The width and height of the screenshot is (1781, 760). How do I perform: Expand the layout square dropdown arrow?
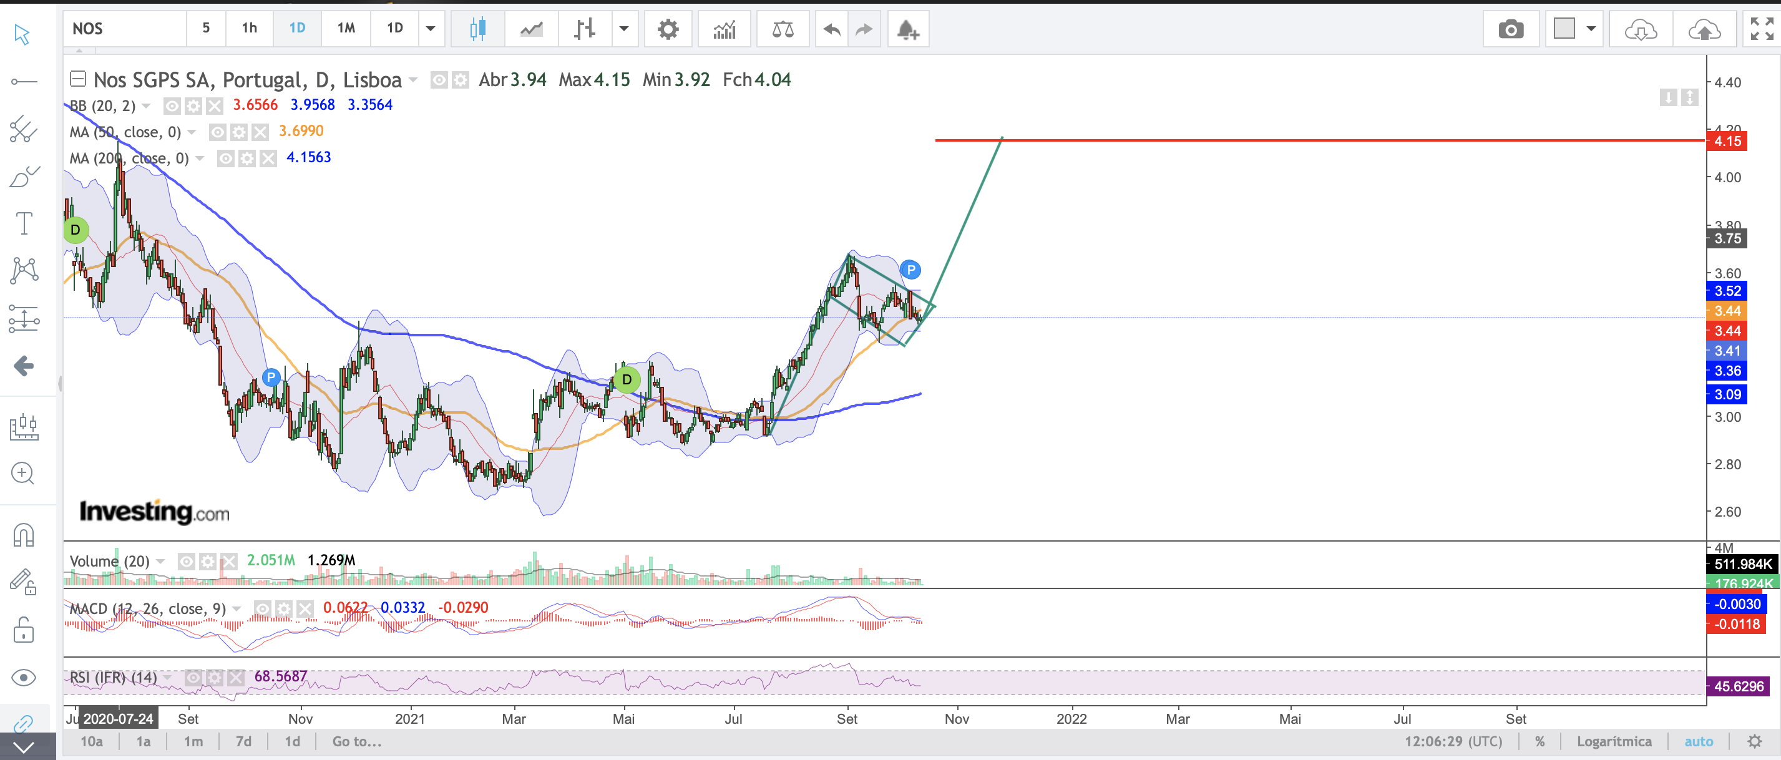1590,28
